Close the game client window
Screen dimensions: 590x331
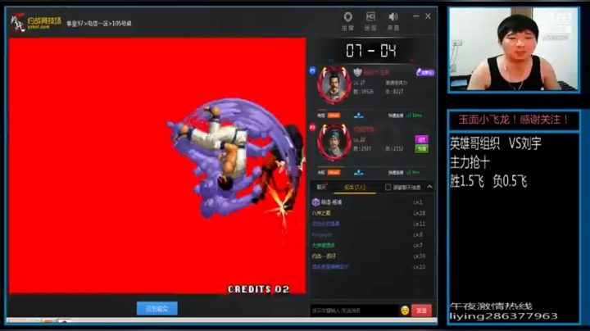click(x=429, y=16)
